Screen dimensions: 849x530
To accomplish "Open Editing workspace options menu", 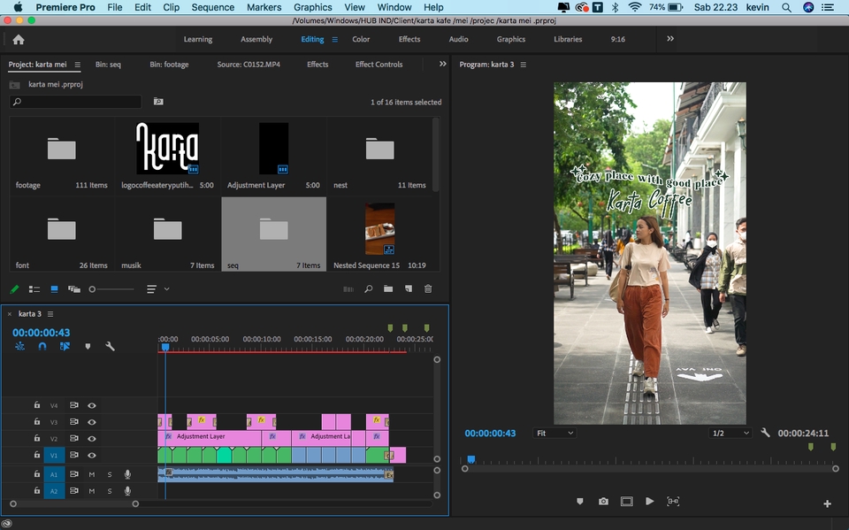I will click(x=334, y=40).
